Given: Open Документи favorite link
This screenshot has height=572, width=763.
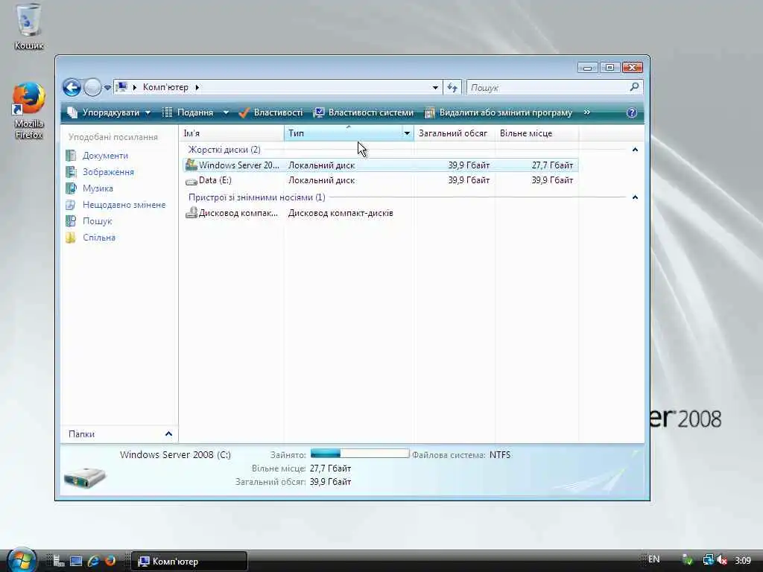Looking at the screenshot, I should click(105, 156).
